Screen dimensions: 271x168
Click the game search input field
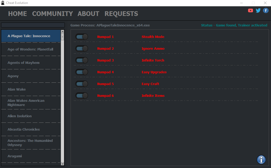point(33,25)
